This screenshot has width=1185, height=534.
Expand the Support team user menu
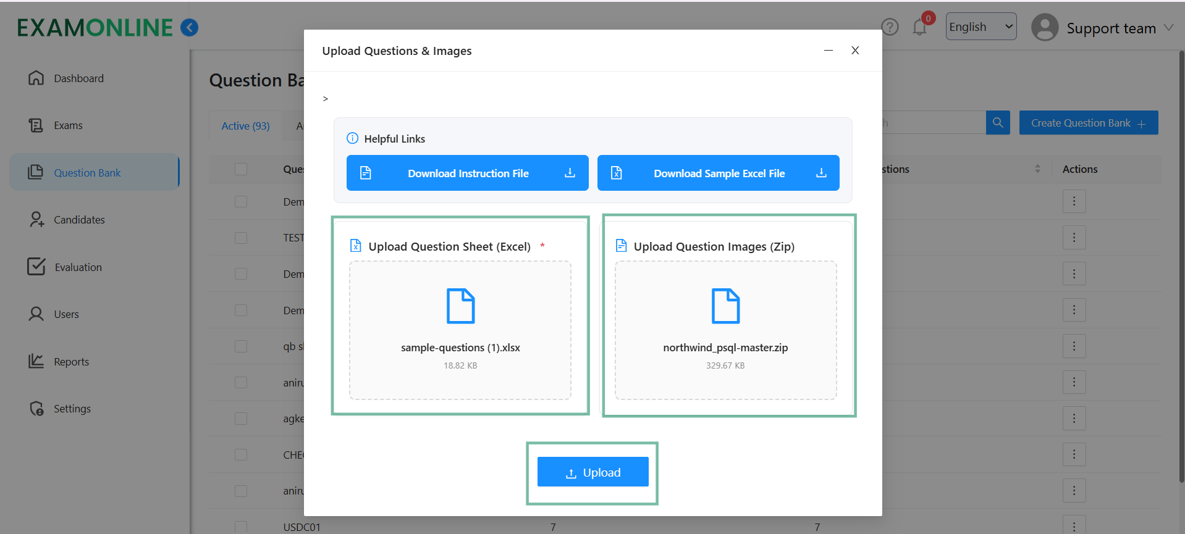[x=1168, y=28]
